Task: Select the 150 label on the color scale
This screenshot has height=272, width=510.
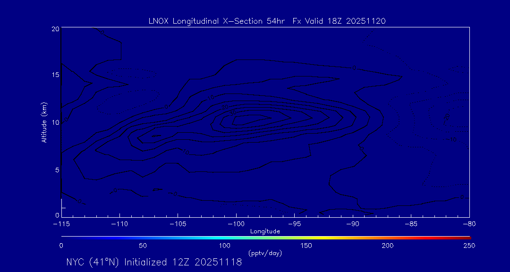Action: pos(306,246)
